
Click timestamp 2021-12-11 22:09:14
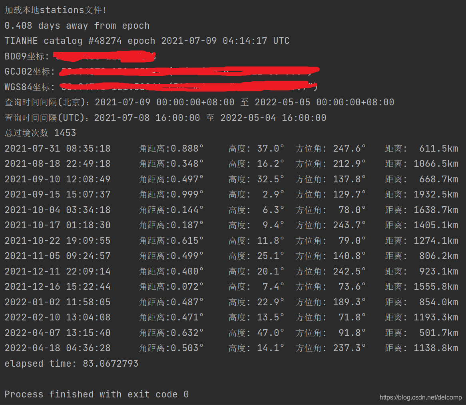58,271
